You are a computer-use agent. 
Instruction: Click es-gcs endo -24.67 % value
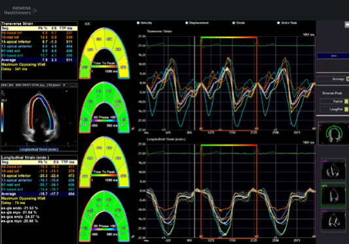[20, 217]
